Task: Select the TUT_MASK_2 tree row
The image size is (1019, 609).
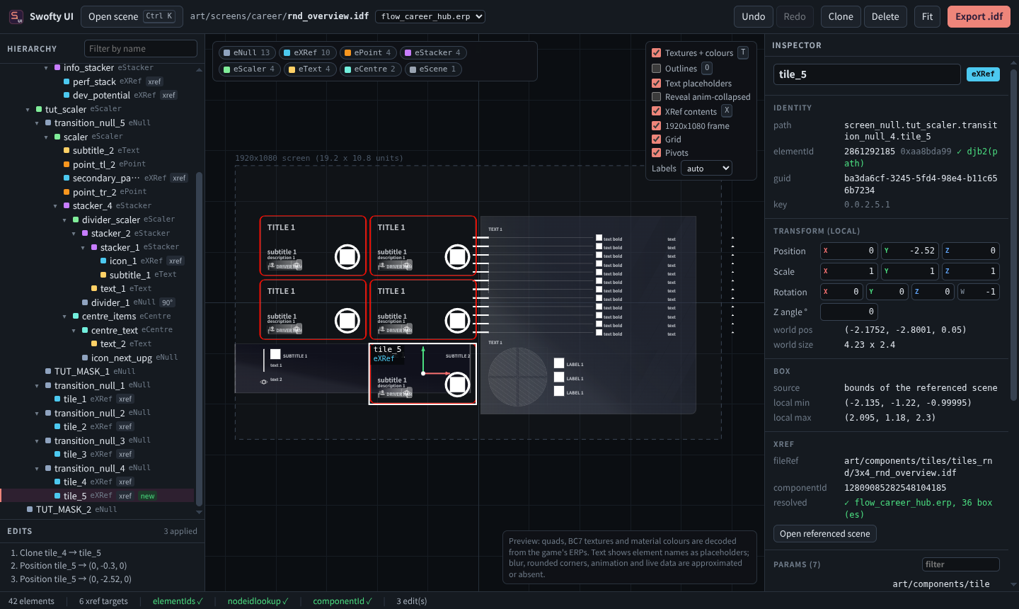Action: pyautogui.click(x=97, y=509)
